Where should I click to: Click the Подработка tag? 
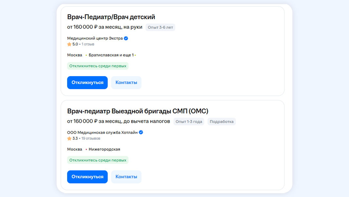(222, 121)
